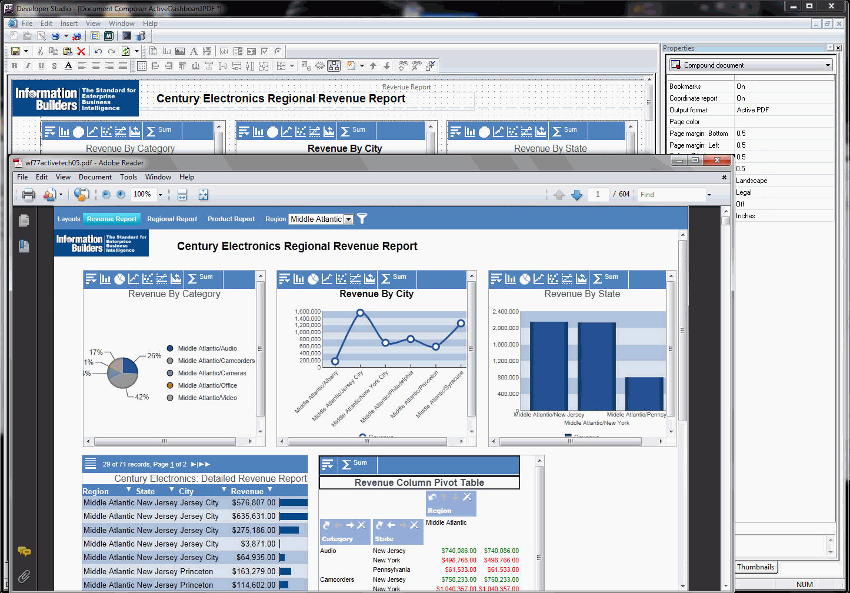The width and height of the screenshot is (850, 593).
Task: Click the page number input field
Action: 598,194
